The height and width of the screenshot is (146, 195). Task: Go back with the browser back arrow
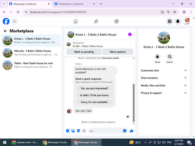[4, 12]
